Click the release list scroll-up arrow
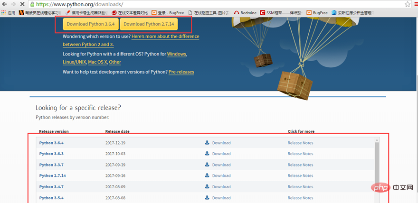This screenshot has height=203, width=418. (x=377, y=140)
